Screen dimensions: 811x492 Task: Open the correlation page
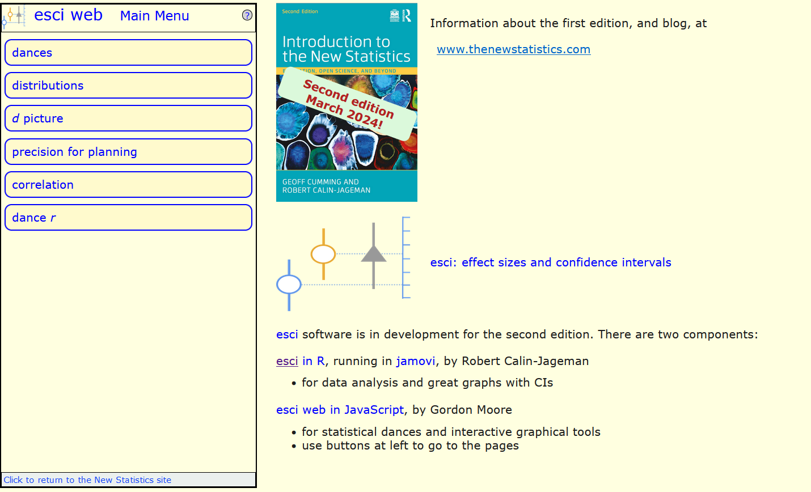(x=128, y=185)
